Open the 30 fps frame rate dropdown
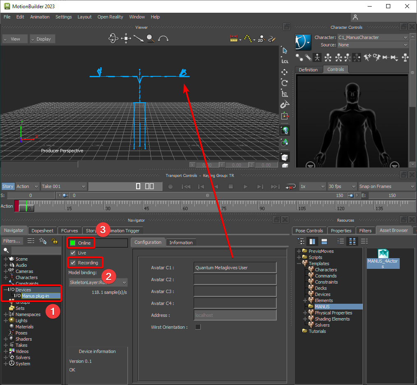417x385 pixels. coord(341,186)
